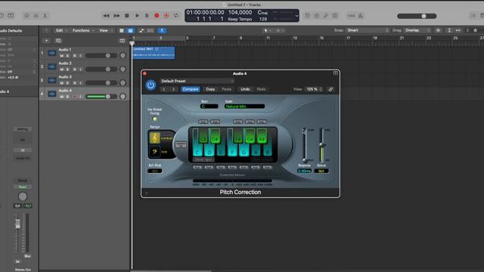This screenshot has height=272, width=484.
Task: Open the Default Preset dropdown in plug-in window
Action: click(197, 81)
